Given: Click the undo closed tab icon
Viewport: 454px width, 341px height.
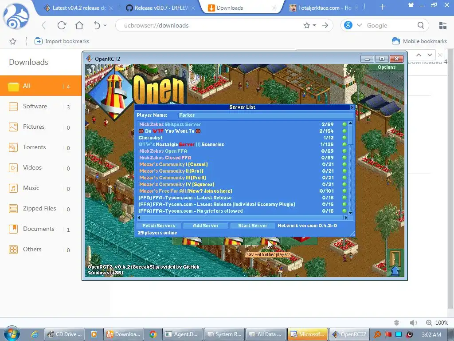Looking at the screenshot, I should pyautogui.click(x=97, y=25).
